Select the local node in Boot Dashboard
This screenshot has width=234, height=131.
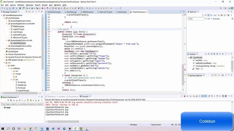click(8, 108)
